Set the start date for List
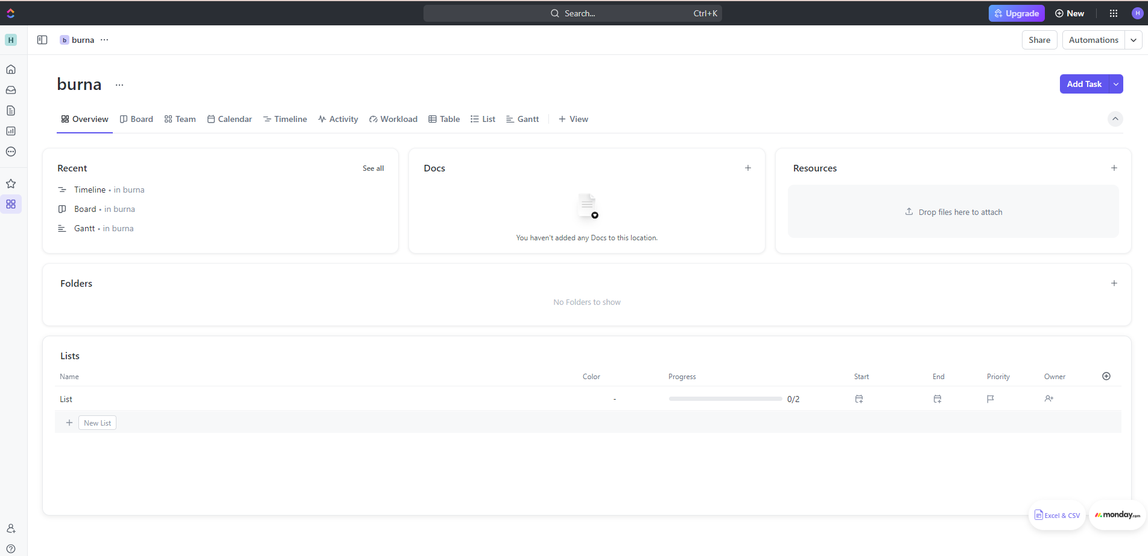This screenshot has width=1148, height=556. coord(859,399)
